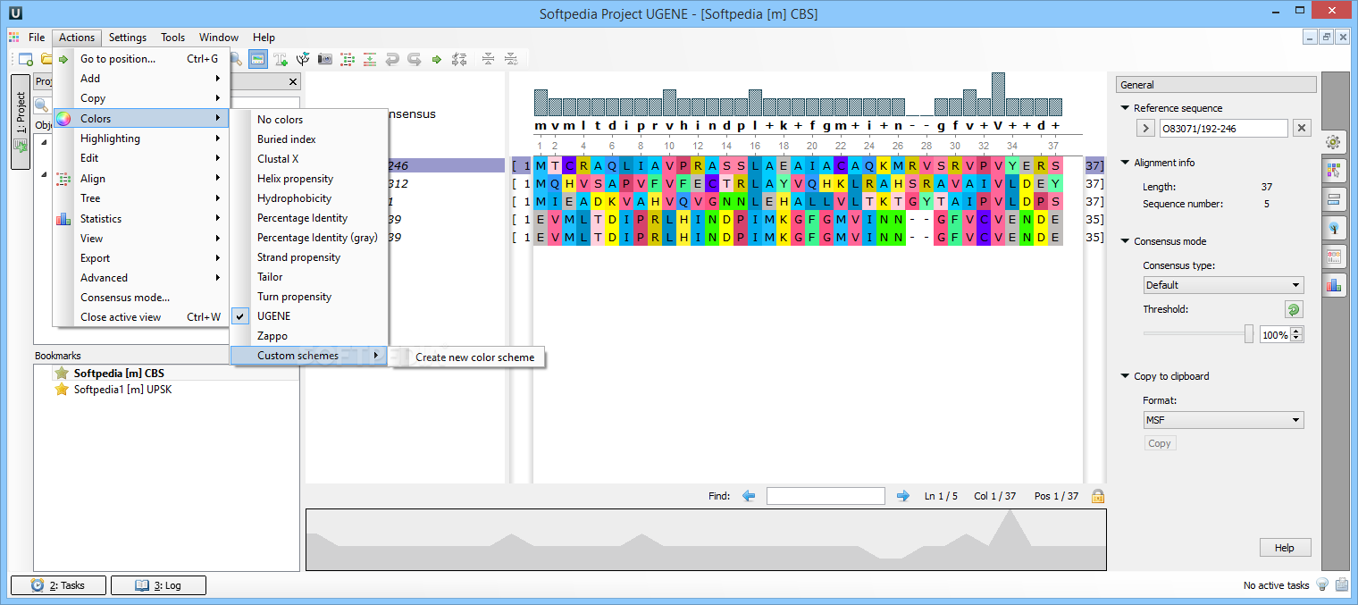Click the lock icon near Pos 1/37
The height and width of the screenshot is (605, 1358).
(1097, 496)
